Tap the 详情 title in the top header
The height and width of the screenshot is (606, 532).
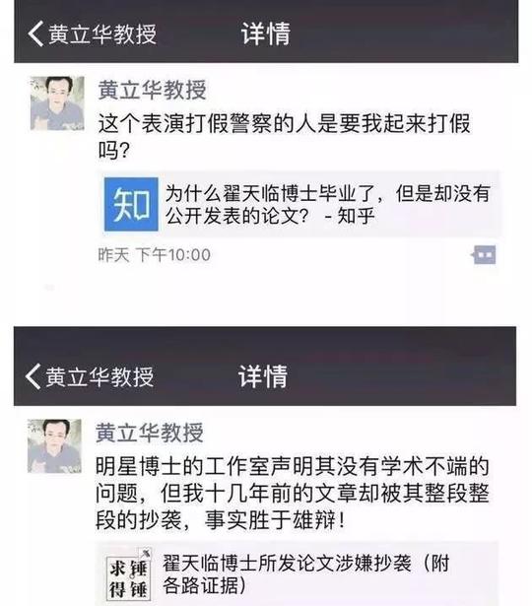(266, 34)
